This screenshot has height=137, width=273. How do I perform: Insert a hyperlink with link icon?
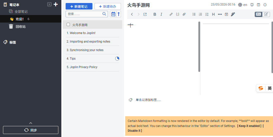pyautogui.click(x=171, y=14)
